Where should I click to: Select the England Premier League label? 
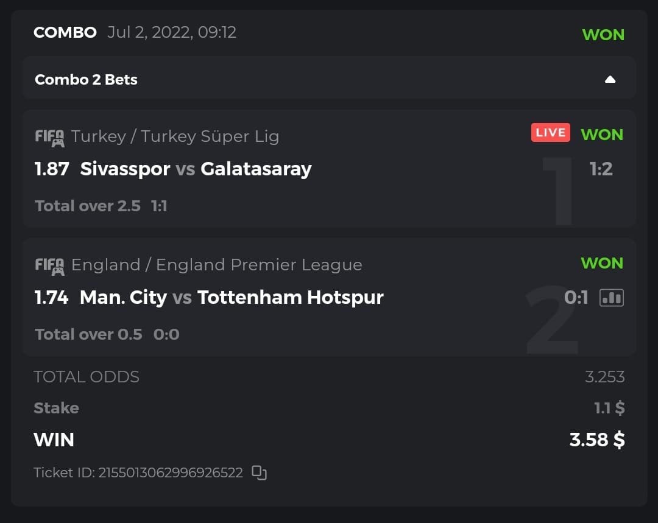216,265
